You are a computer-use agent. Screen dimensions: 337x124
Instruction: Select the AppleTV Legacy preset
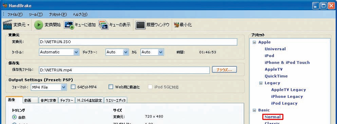point(288,90)
